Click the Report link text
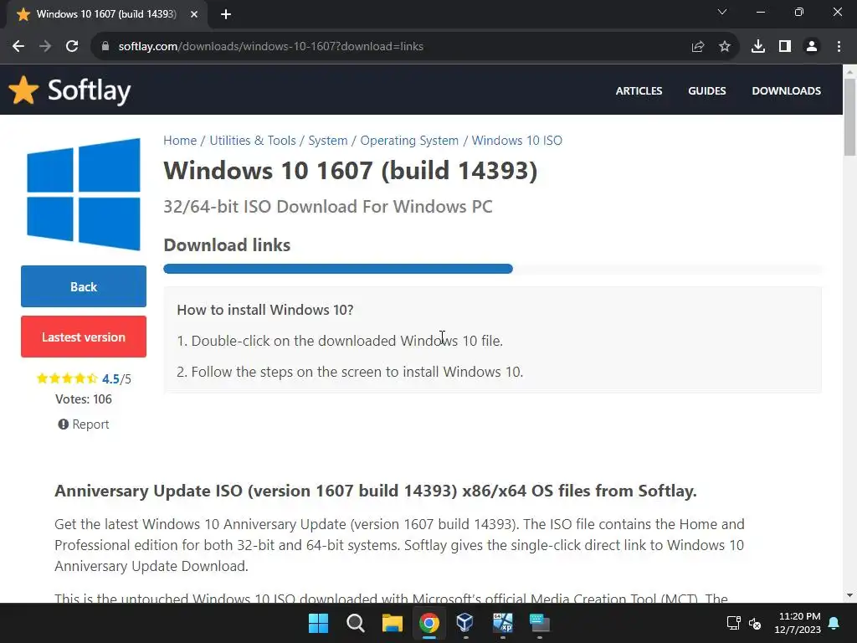Screen dimensions: 857x643 tap(90, 424)
